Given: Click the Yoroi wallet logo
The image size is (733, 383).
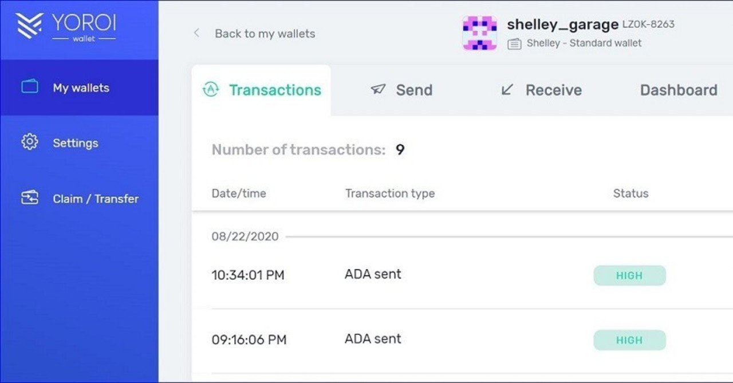Looking at the screenshot, I should tap(66, 27).
